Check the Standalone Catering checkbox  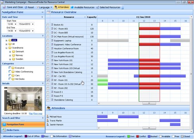coord(48,100)
